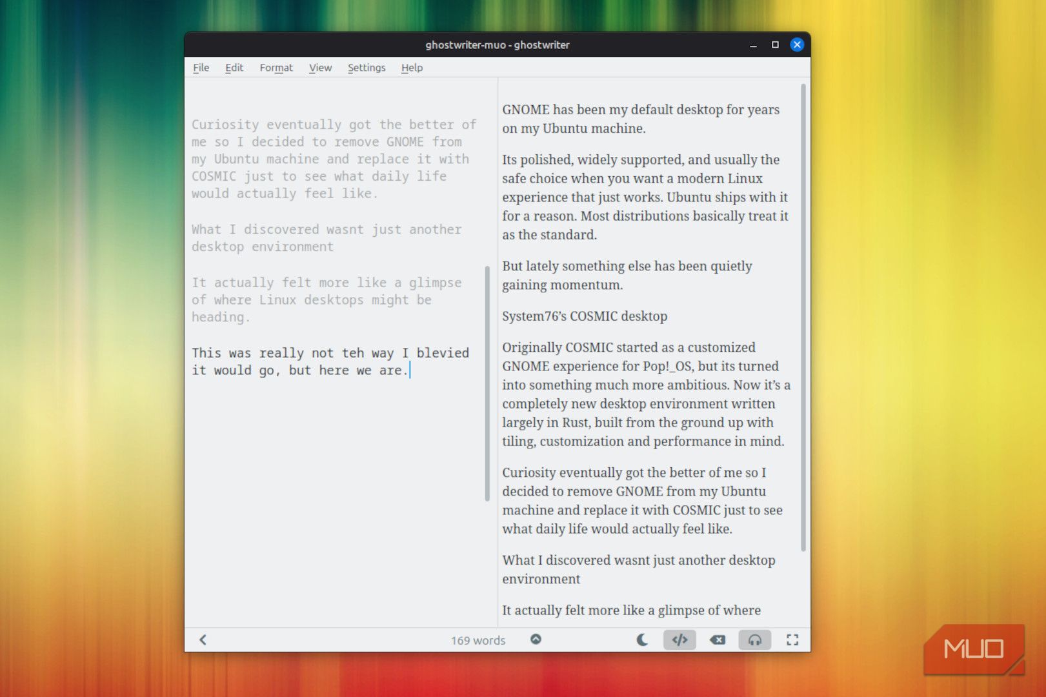Image resolution: width=1046 pixels, height=697 pixels.
Task: Open the Settings menu
Action: (x=367, y=68)
